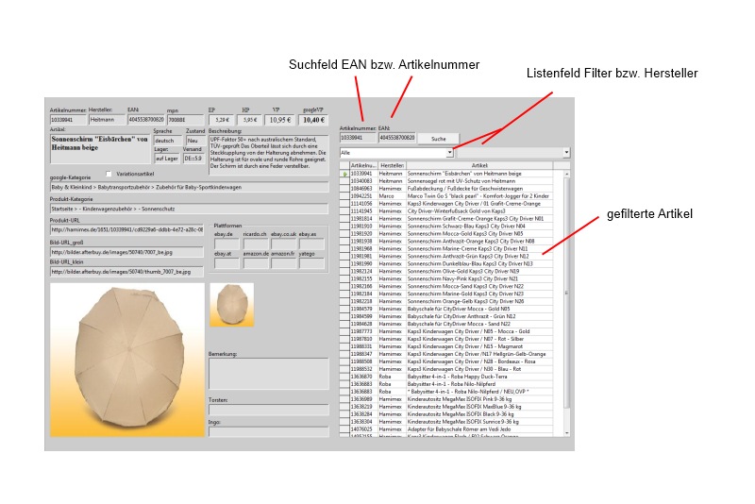Click the article list vertical scrollbar thumb
This screenshot has width=755, height=504.
click(566, 293)
